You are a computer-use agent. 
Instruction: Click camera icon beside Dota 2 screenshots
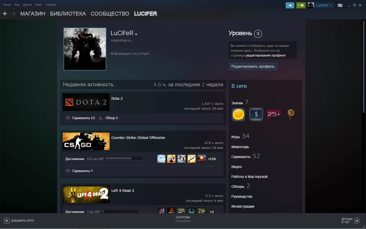pos(68,118)
